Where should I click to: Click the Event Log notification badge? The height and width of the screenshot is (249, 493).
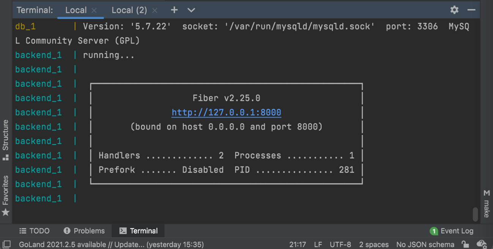[433, 231]
